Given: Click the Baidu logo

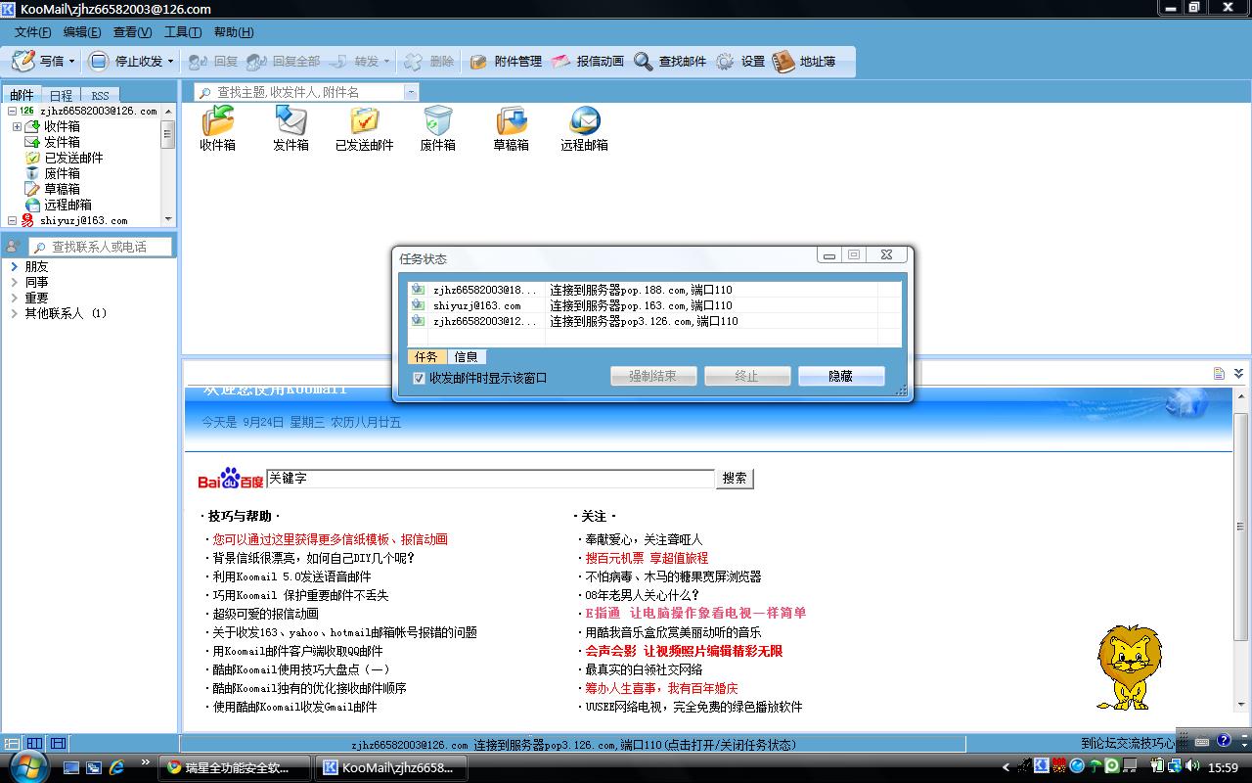Looking at the screenshot, I should point(231,479).
